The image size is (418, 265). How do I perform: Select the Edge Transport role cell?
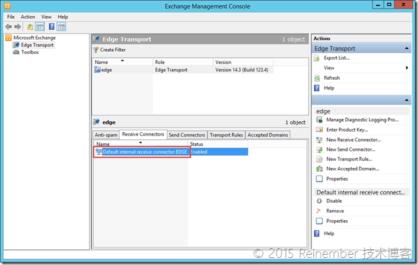[x=171, y=70]
